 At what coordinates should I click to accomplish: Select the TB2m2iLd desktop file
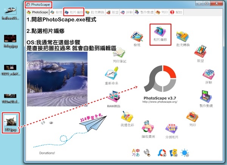coord(10,99)
